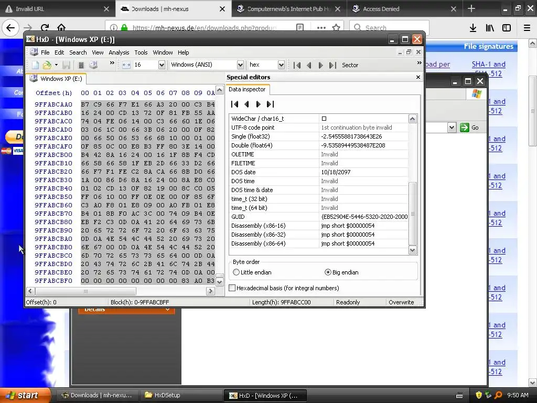Open the Tools menu in HxD
The height and width of the screenshot is (403, 537).
click(x=141, y=52)
